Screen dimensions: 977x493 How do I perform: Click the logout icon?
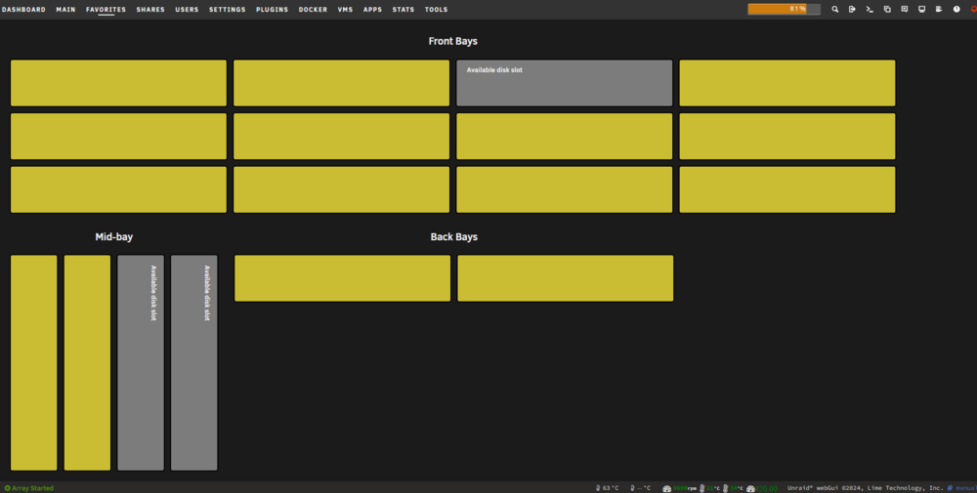(x=852, y=10)
